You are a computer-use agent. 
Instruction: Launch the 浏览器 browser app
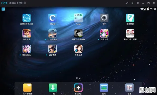(x=52, y=18)
